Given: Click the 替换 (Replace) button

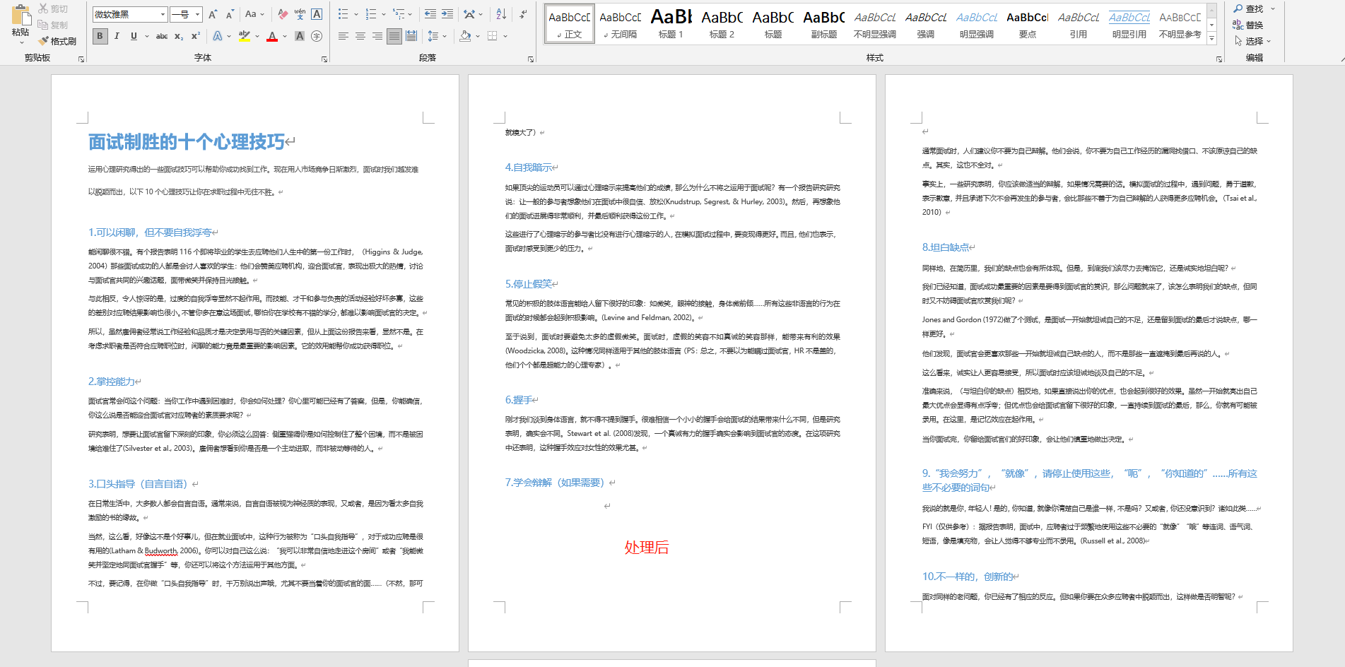Looking at the screenshot, I should tap(1248, 25).
